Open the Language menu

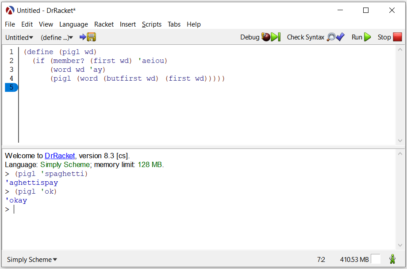coord(73,24)
